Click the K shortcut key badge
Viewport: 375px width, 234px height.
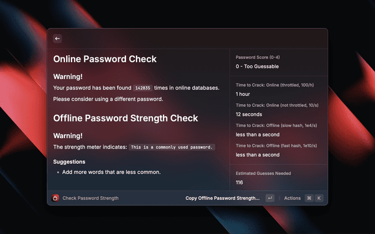click(x=319, y=198)
